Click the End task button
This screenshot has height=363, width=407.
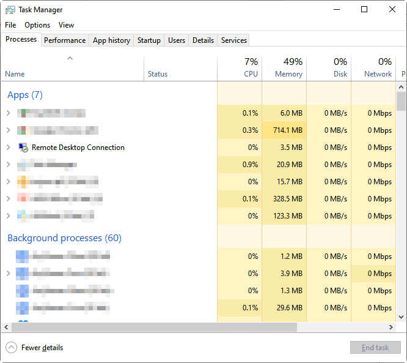click(375, 348)
